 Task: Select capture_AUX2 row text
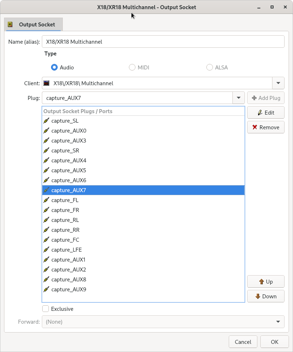click(69, 270)
